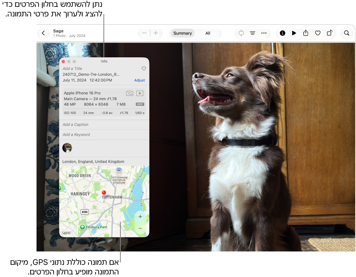
Task: Open the Share menu icon
Action: pyautogui.click(x=306, y=33)
